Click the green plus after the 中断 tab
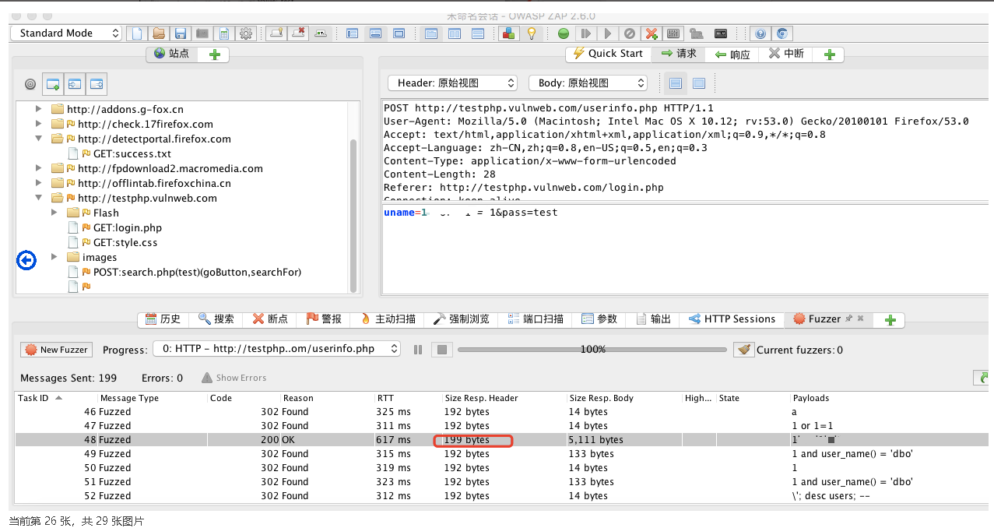 point(830,55)
